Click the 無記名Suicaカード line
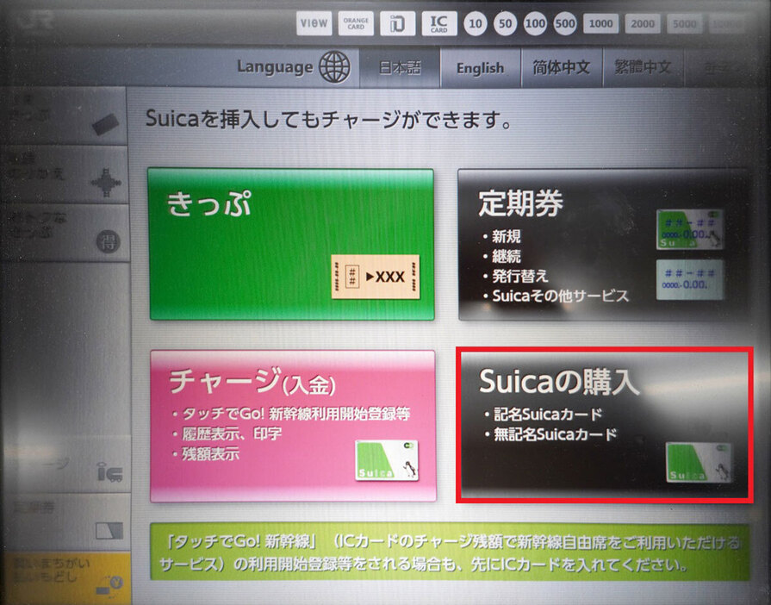Image resolution: width=771 pixels, height=605 pixels. tap(550, 435)
